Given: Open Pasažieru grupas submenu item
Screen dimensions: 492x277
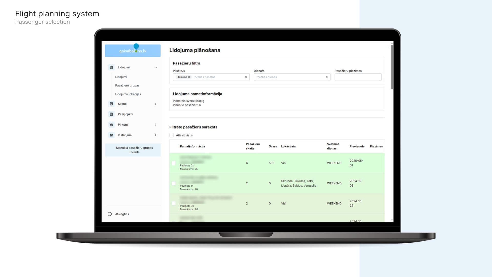Looking at the screenshot, I should [x=127, y=85].
